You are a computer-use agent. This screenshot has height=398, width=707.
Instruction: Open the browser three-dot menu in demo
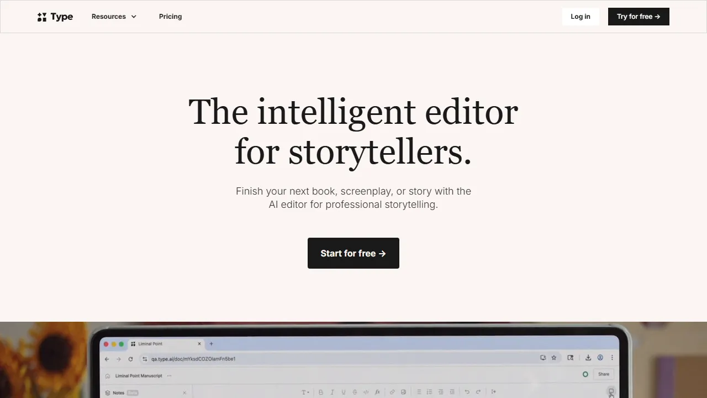(612, 358)
